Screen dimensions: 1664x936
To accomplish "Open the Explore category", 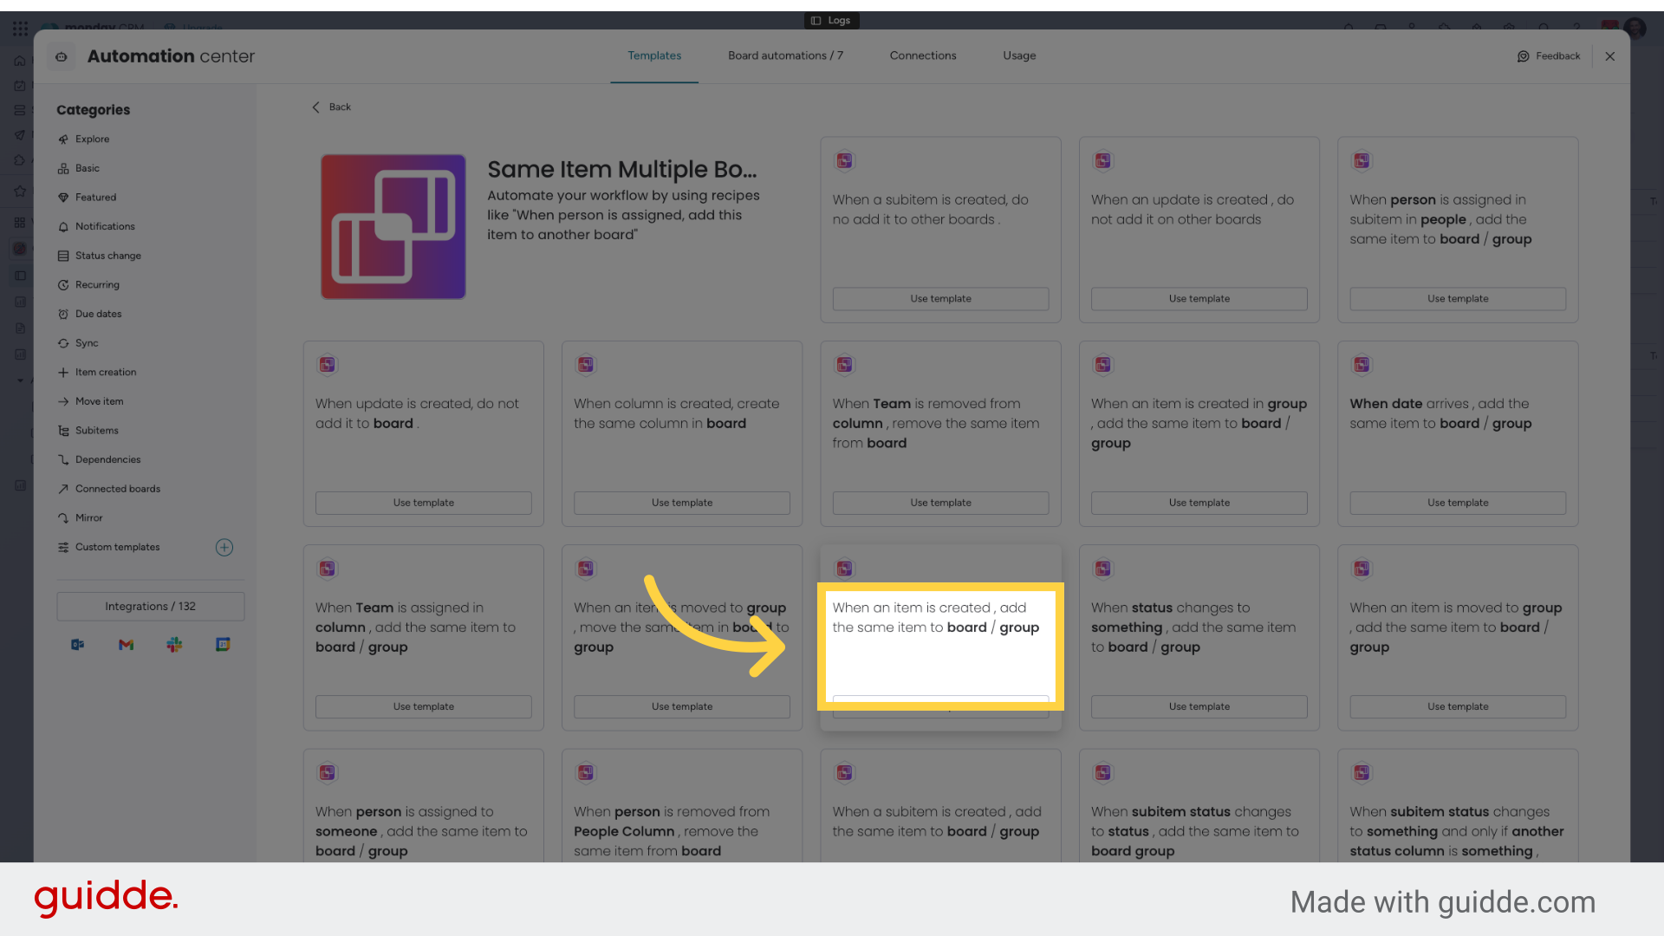I will point(92,139).
